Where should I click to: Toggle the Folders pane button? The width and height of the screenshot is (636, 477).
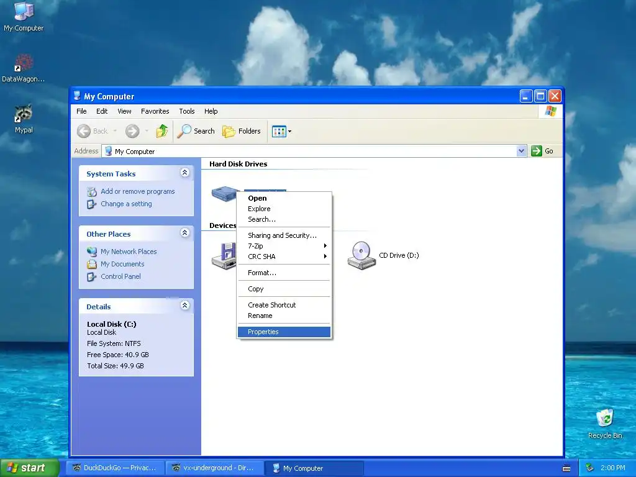tap(242, 131)
